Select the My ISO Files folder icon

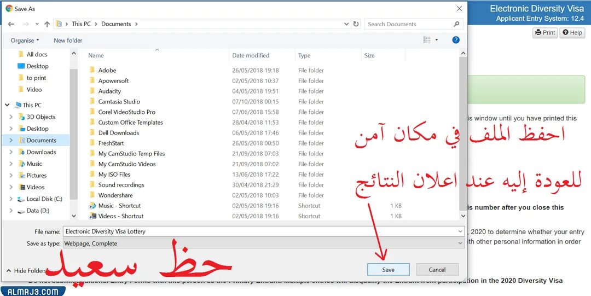coord(92,174)
